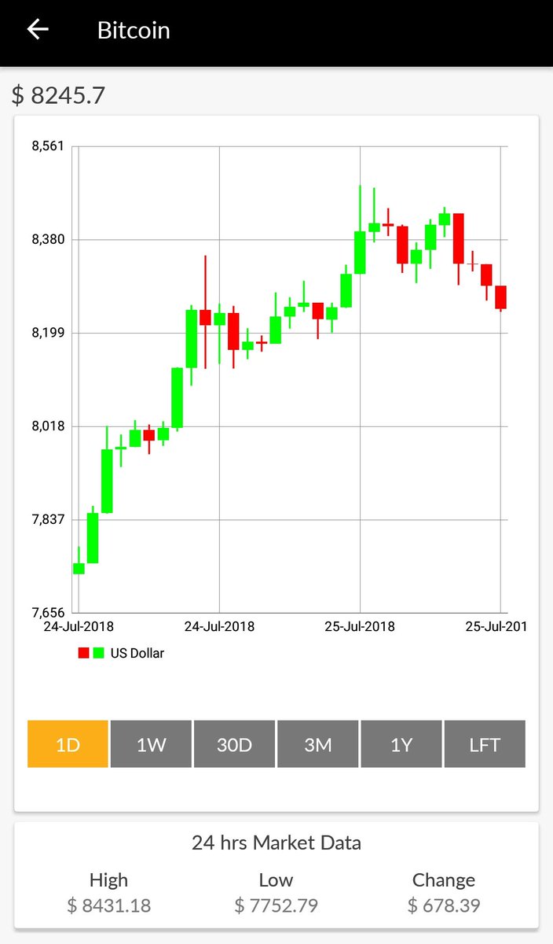This screenshot has height=944, width=553.
Task: Tap the 8,018 axis label
Action: coord(48,426)
